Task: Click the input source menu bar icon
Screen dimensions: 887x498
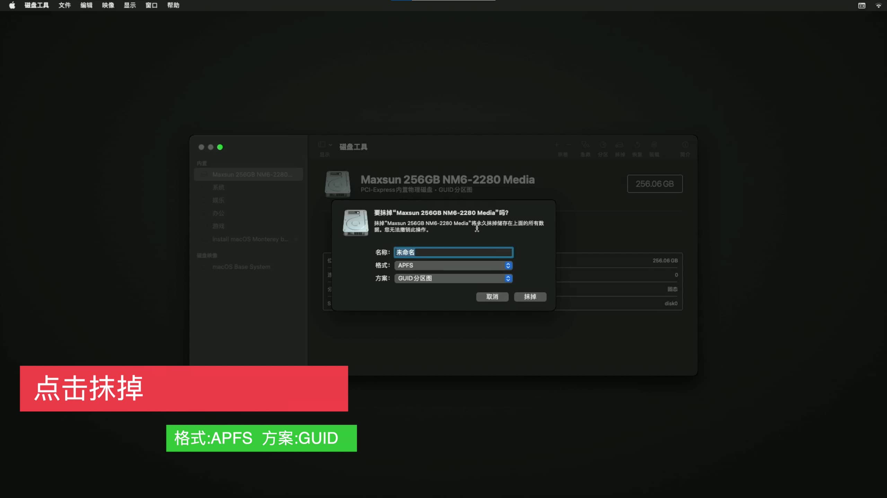Action: click(862, 5)
